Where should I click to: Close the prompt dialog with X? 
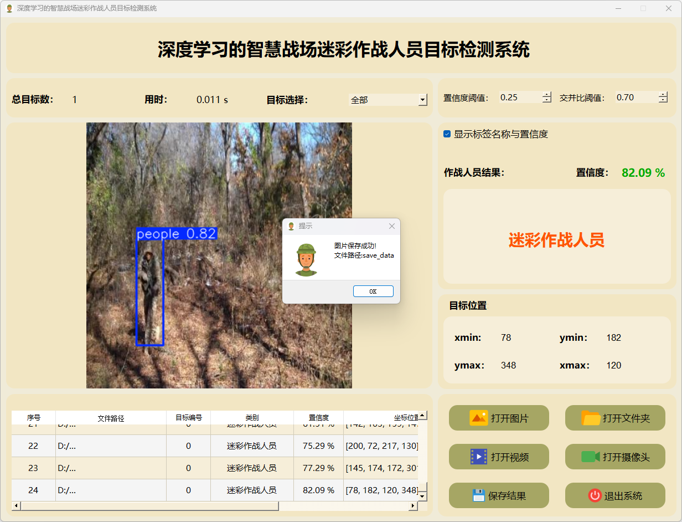click(x=392, y=226)
